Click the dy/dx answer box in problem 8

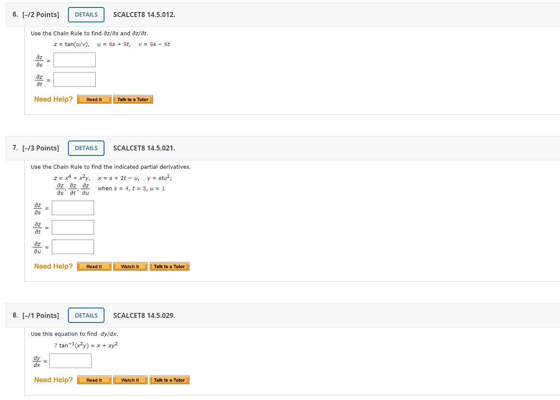(x=70, y=361)
